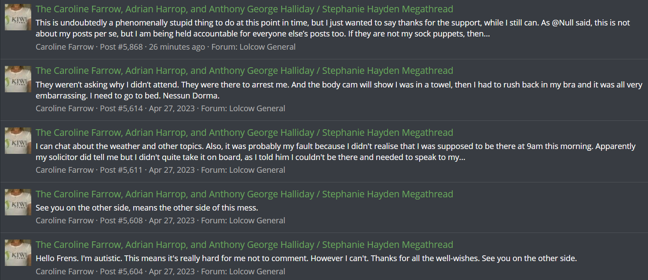The image size is (648, 280).
Task: Click avatar beside post #5,608
Action: 18,202
